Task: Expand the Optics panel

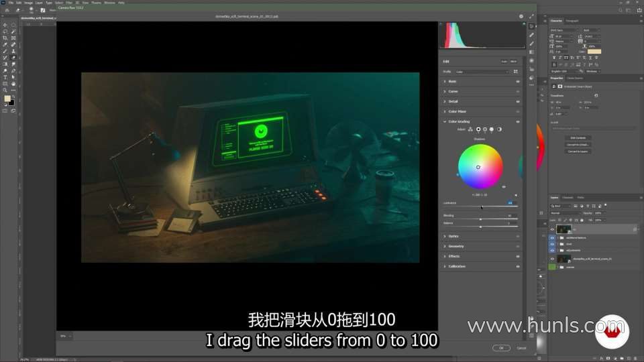Action: (445, 237)
